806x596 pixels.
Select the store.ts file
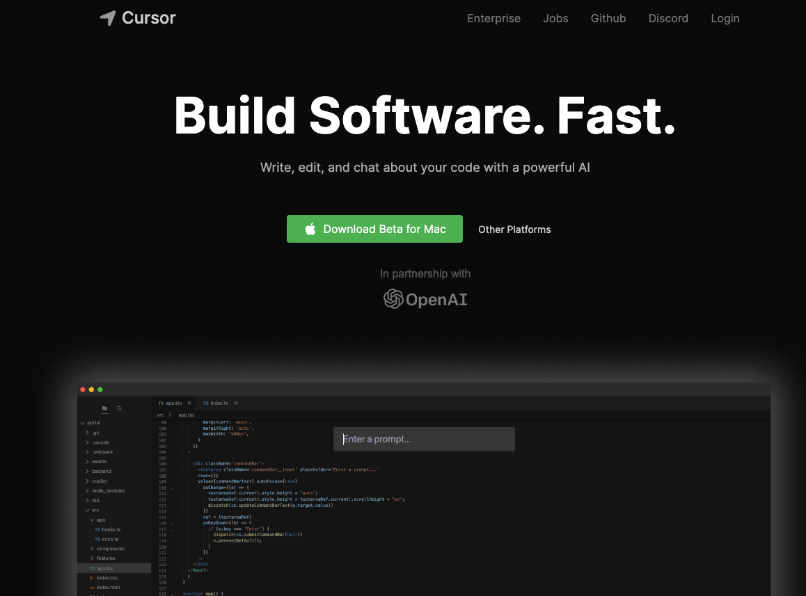(109, 539)
